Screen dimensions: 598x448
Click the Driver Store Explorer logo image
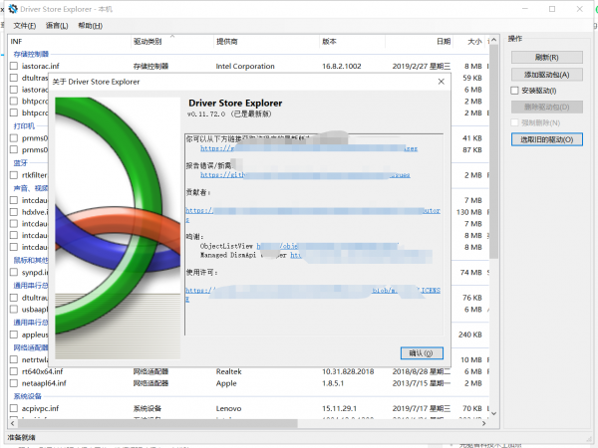118,228
